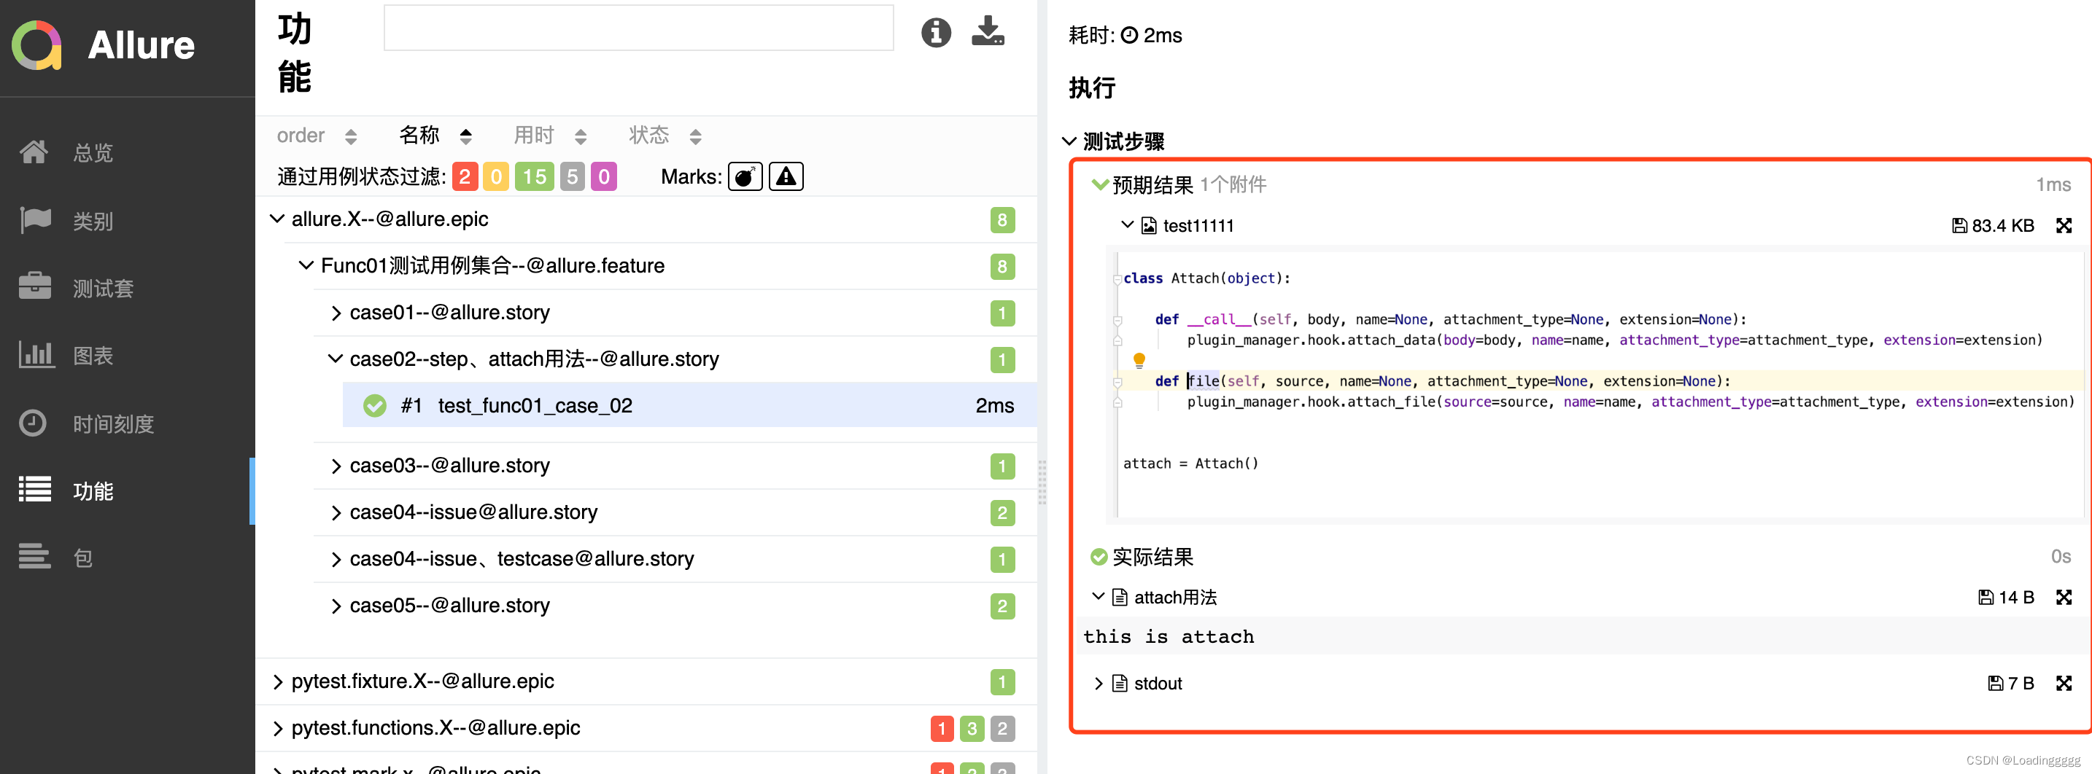This screenshot has height=774, width=2092.
Task: Open stdout attachment in fullscreen
Action: [x=2064, y=683]
